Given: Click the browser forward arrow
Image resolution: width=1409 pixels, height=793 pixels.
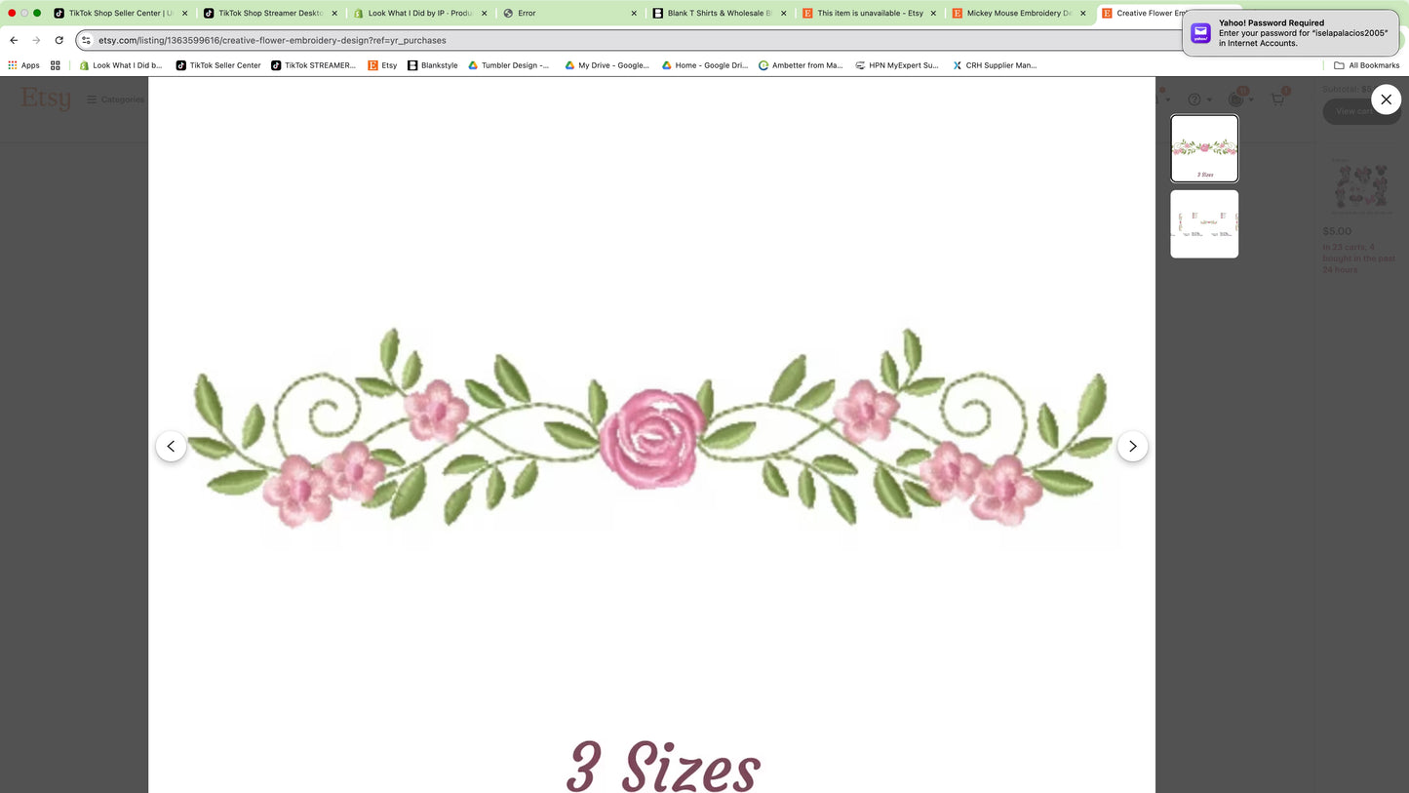Looking at the screenshot, I should 36,40.
